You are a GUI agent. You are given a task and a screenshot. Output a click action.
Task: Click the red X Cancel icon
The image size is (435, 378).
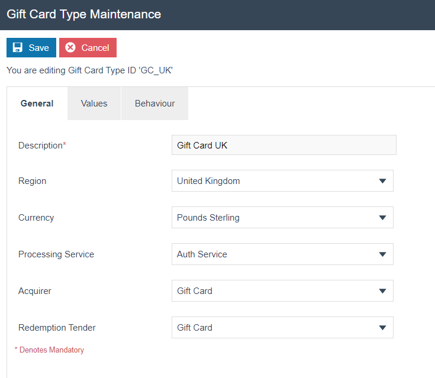pyautogui.click(x=70, y=48)
